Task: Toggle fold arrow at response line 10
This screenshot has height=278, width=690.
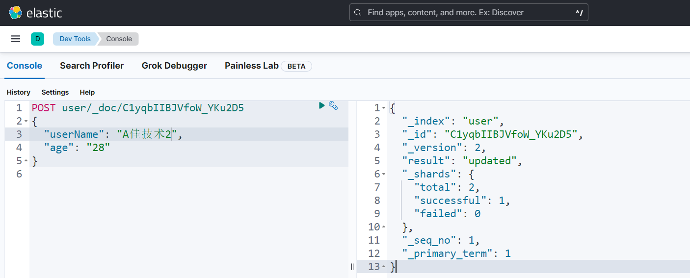Action: 384,227
